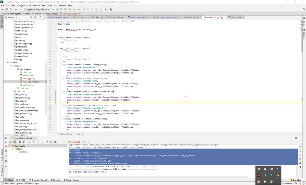Toggle the Favorites side tool window

[2, 170]
